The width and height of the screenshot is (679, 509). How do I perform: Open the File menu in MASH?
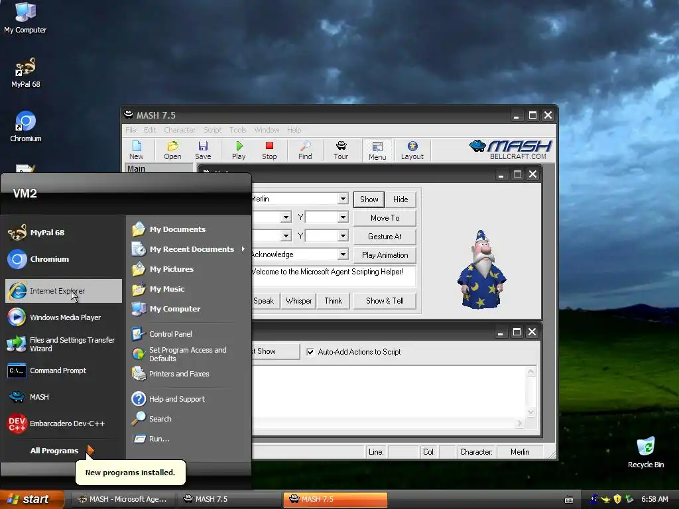pos(131,130)
